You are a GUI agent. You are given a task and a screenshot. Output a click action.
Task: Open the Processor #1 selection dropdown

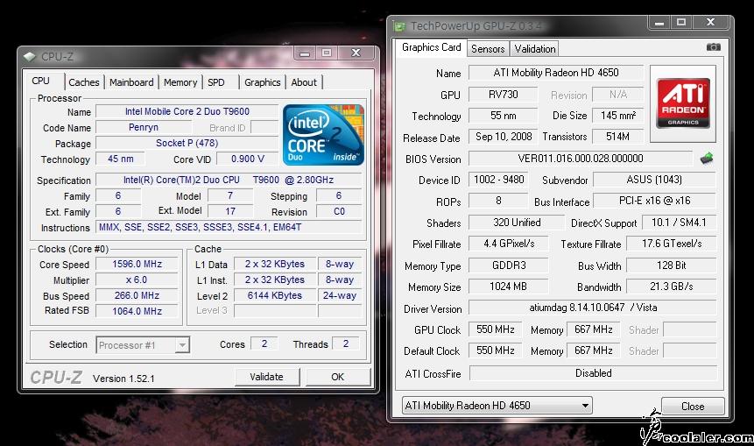pos(143,345)
